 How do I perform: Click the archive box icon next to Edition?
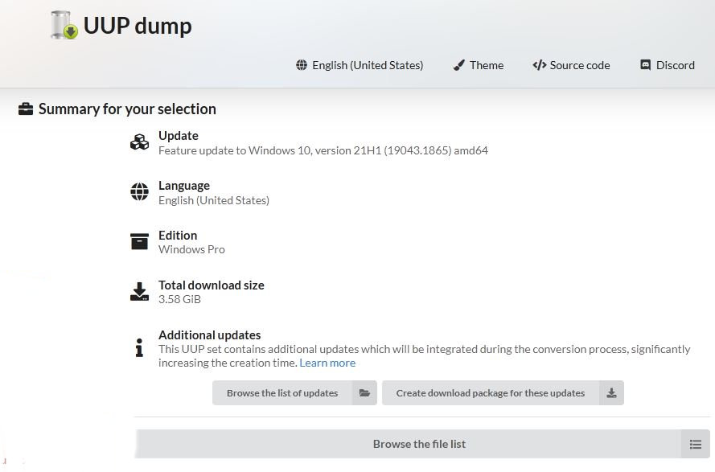click(139, 242)
